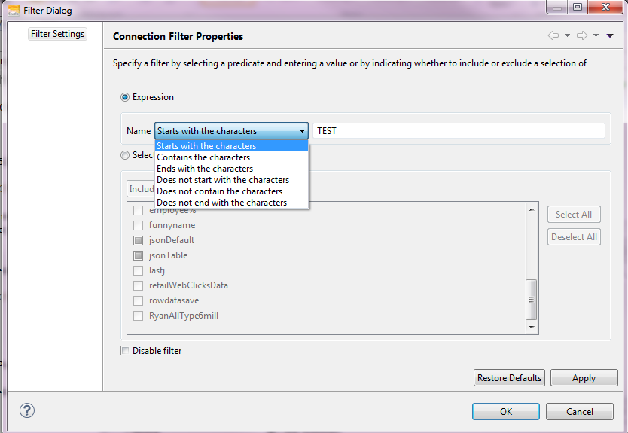
Task: Click the Filter Dialog title bar icon
Action: pos(14,11)
